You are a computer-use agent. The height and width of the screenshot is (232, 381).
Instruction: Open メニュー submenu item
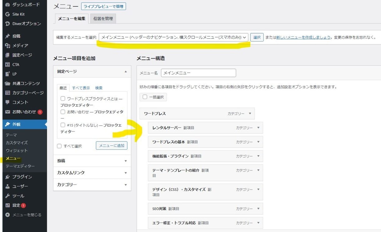(x=13, y=159)
